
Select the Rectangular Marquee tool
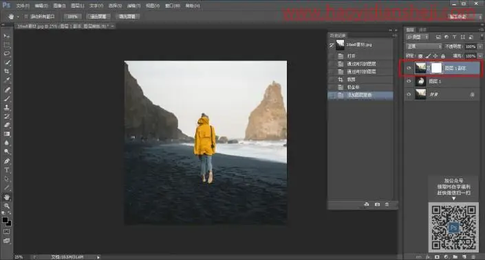click(x=6, y=45)
